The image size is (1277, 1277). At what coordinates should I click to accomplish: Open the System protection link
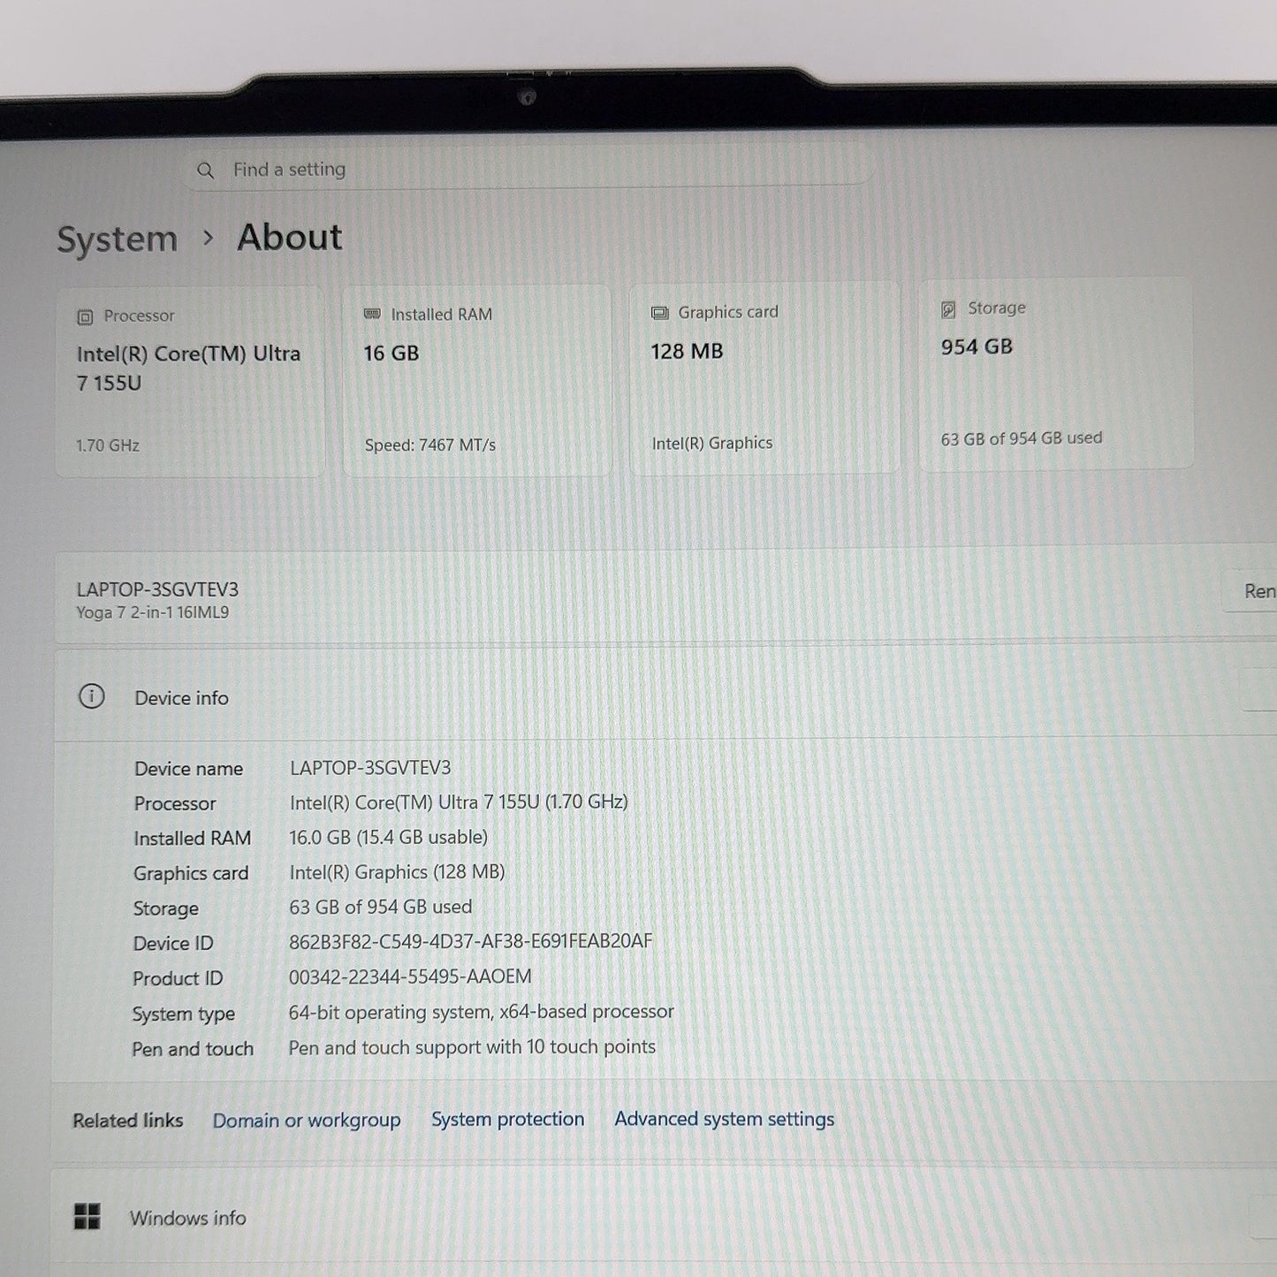pyautogui.click(x=507, y=1120)
